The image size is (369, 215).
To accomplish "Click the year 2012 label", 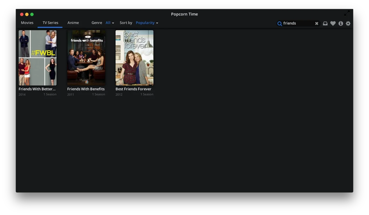I will pos(119,95).
